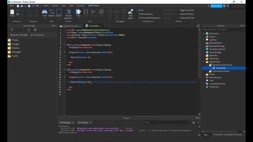Click the Replace tool icon
253x142 pixels.
(x=52, y=12)
